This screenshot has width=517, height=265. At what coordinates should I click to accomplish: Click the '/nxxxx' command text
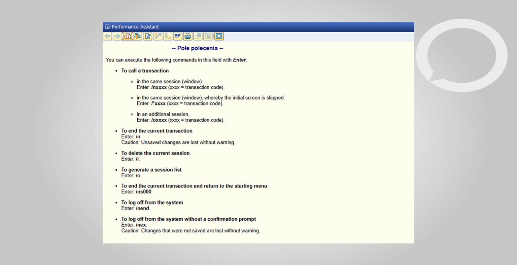(159, 87)
